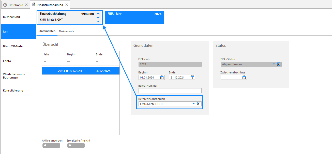The width and height of the screenshot is (332, 154).
Task: Go to next Finanzbuchhaltung record with down chevron
Action: point(98,18)
